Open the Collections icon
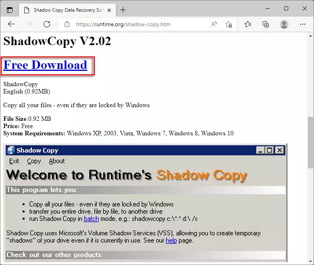Viewport: 314px width, 265px height. [x=266, y=24]
